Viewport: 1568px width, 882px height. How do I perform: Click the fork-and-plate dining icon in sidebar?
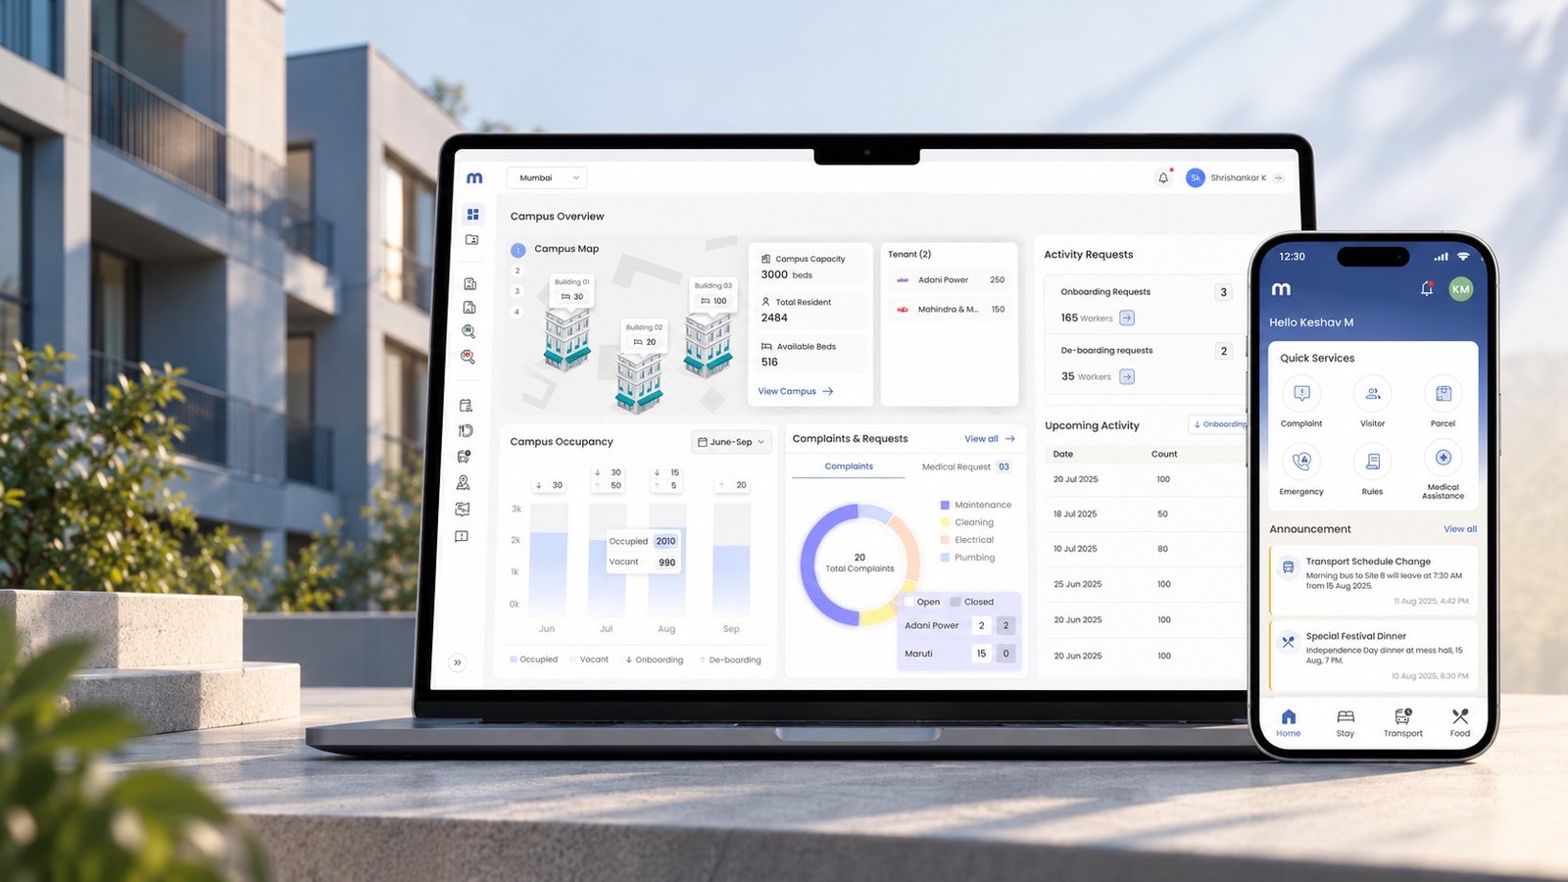[465, 430]
